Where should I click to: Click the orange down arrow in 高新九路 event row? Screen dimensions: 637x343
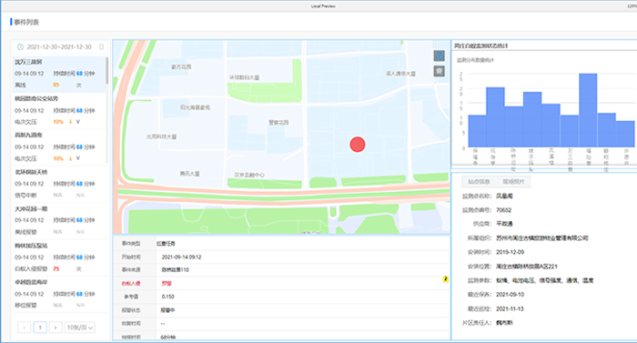point(70,158)
